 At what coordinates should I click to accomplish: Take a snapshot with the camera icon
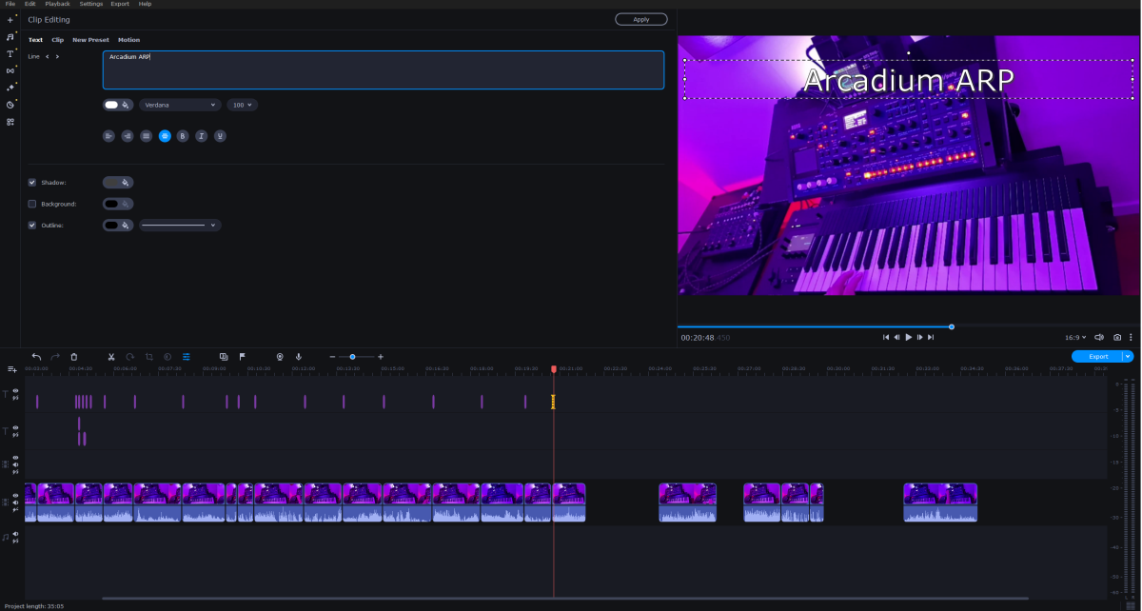click(x=1117, y=337)
